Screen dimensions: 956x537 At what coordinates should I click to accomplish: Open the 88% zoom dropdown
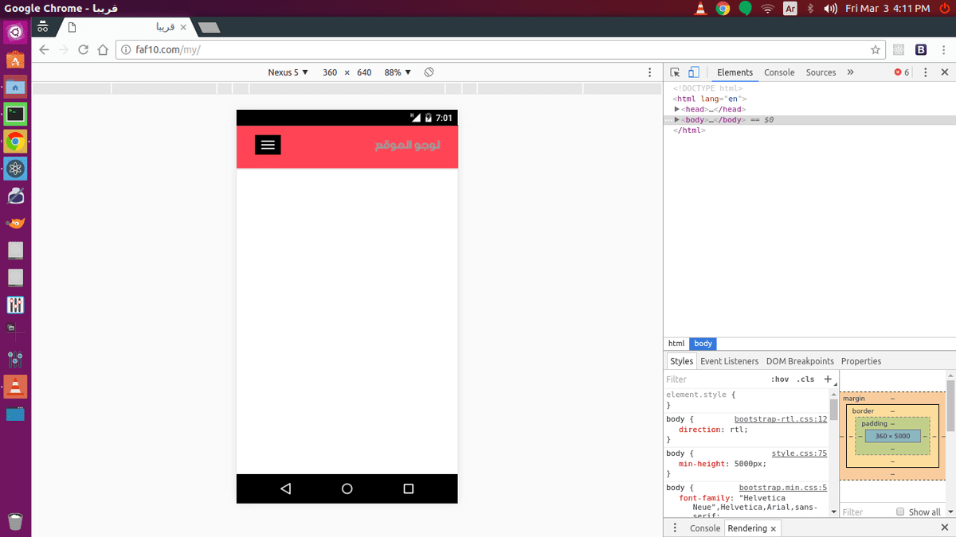pyautogui.click(x=398, y=72)
